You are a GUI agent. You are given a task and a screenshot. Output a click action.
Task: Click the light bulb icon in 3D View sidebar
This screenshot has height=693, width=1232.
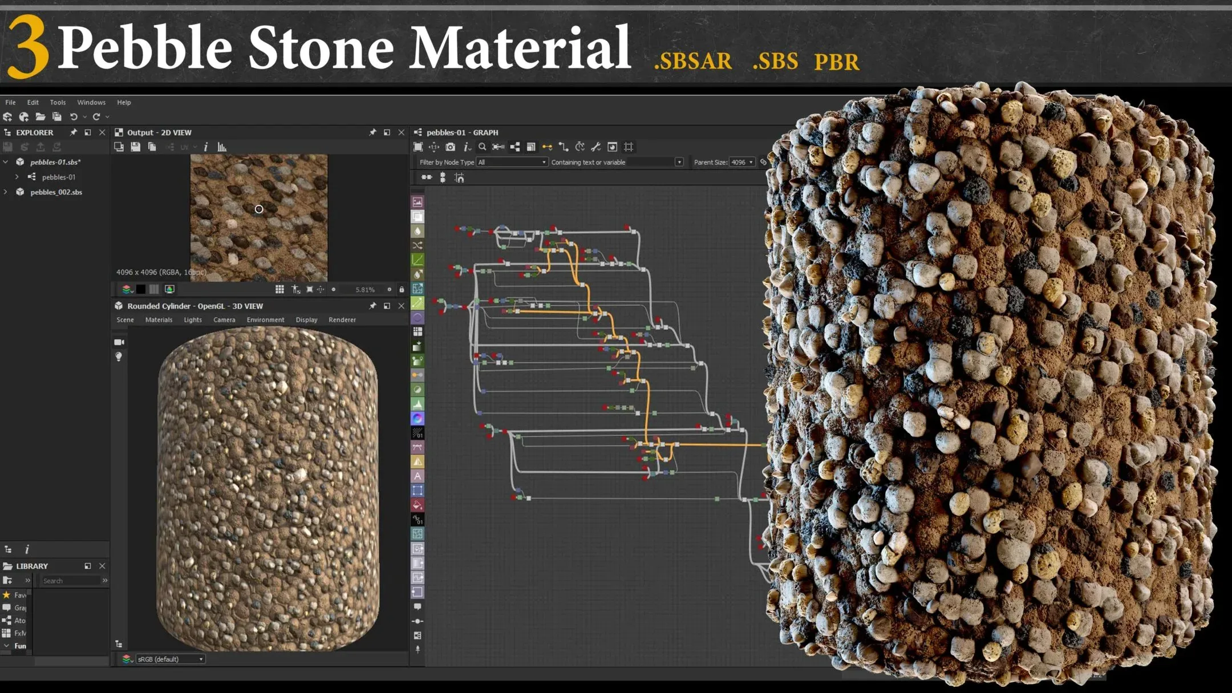119,356
